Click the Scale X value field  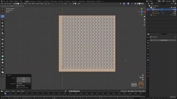24,78
